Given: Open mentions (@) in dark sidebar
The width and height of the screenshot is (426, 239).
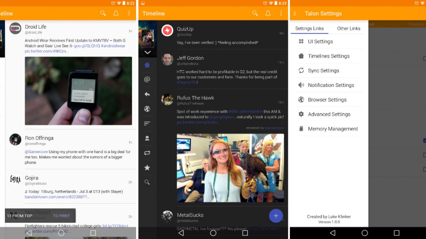Looking at the screenshot, I should [147, 80].
